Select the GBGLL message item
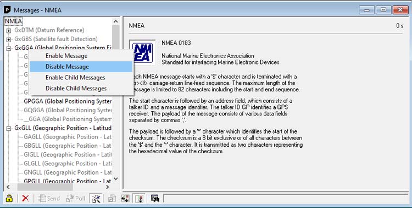412x208 pixels. point(68,146)
